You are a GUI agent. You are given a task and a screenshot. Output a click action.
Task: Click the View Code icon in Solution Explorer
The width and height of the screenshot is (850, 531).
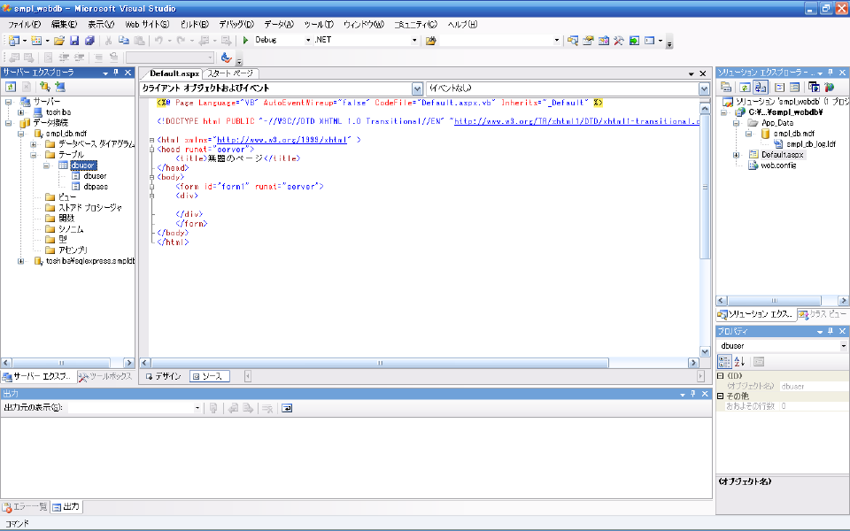779,88
